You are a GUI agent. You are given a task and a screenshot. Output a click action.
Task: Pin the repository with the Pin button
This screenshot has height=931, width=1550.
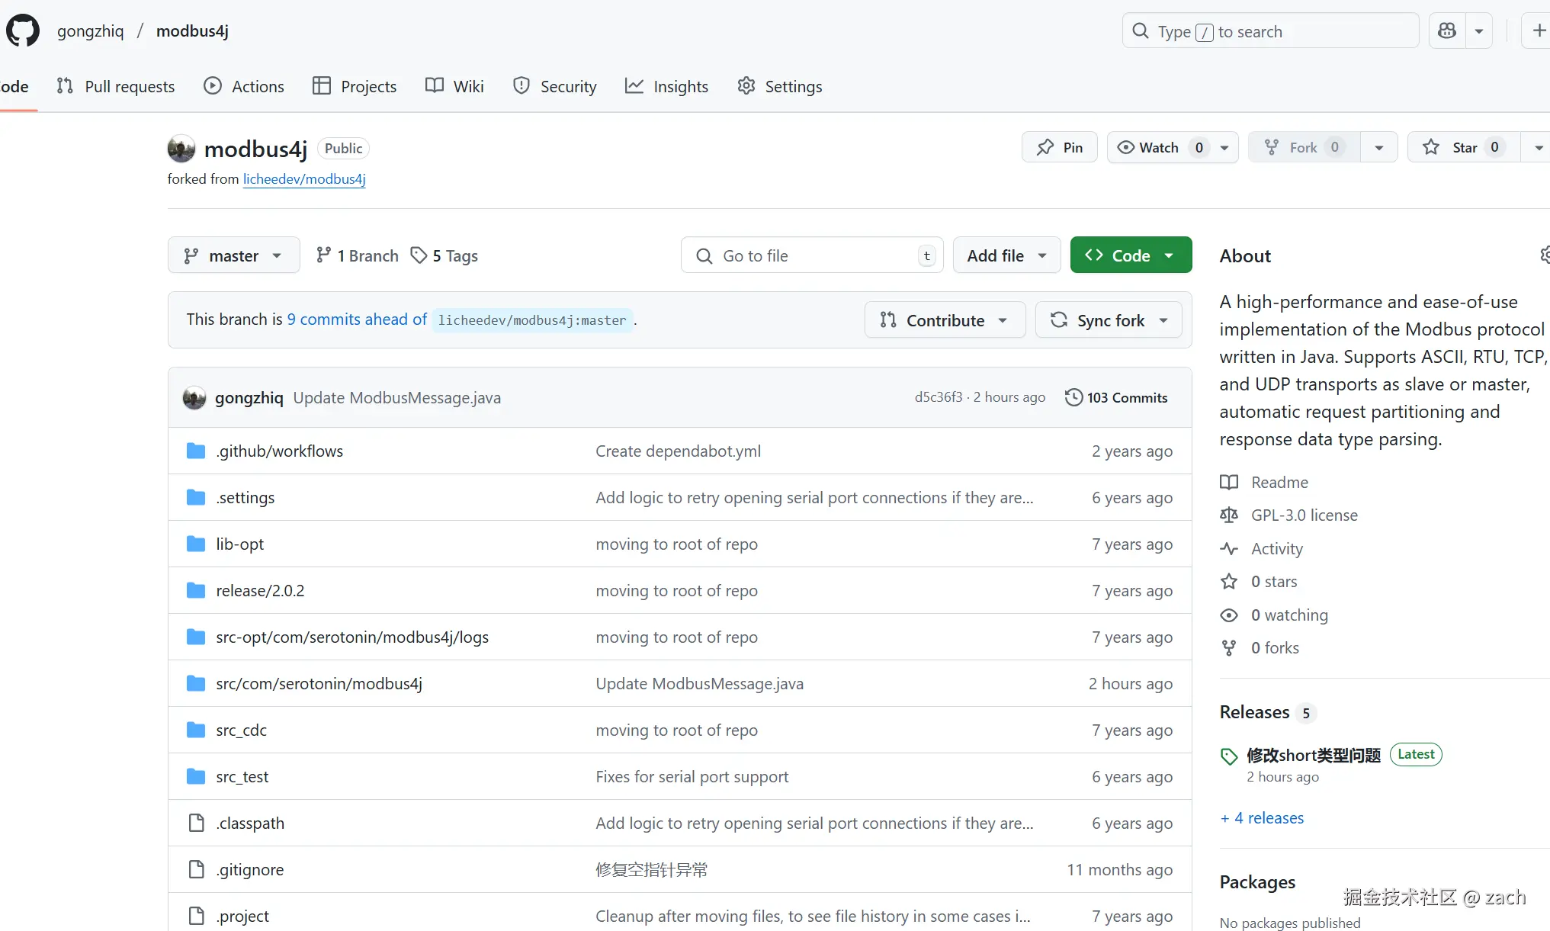click(1059, 147)
